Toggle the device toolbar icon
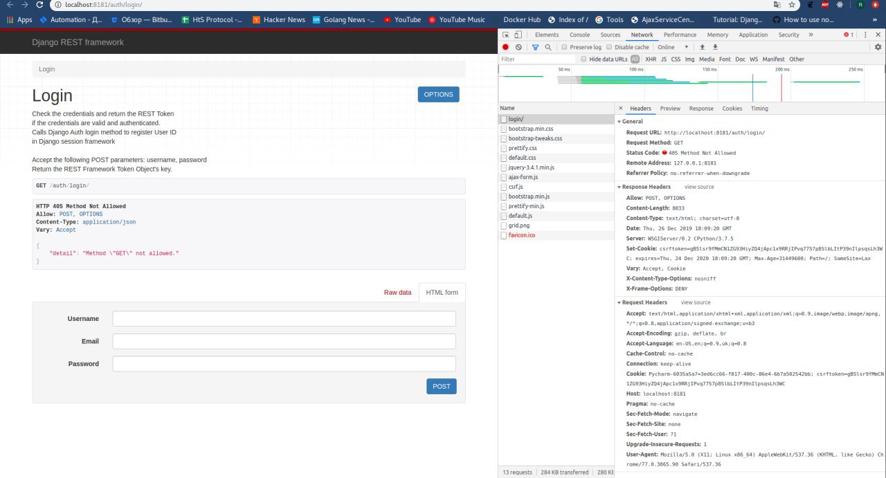 pyautogui.click(x=518, y=35)
